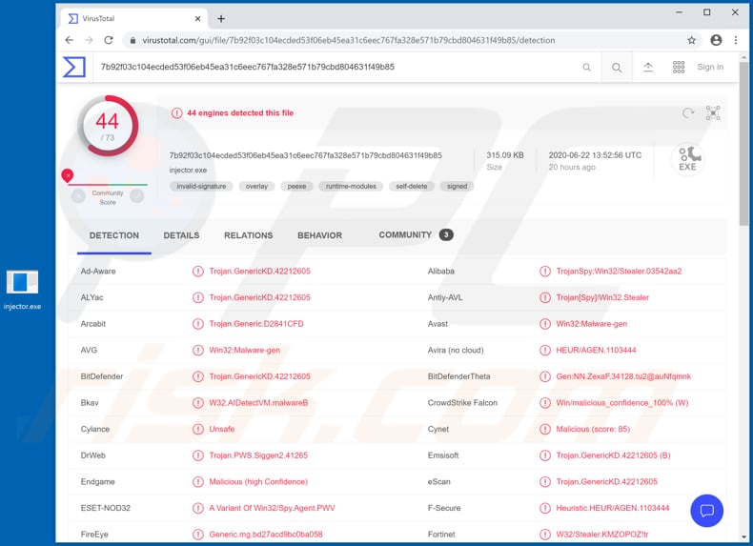Click alert icon in Fortinet row

[545, 535]
